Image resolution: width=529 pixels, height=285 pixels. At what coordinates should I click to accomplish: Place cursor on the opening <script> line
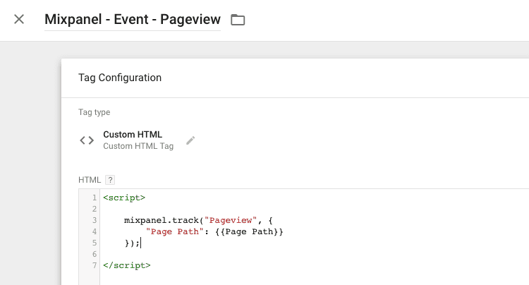coord(124,198)
